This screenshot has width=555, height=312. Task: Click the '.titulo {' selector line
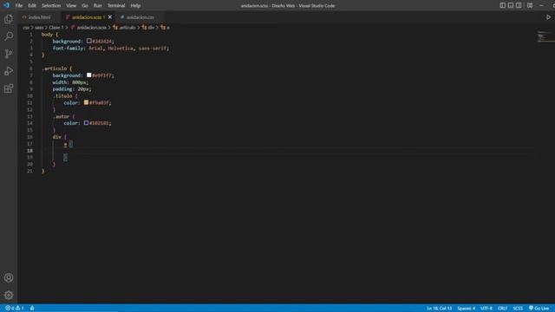pyautogui.click(x=65, y=95)
